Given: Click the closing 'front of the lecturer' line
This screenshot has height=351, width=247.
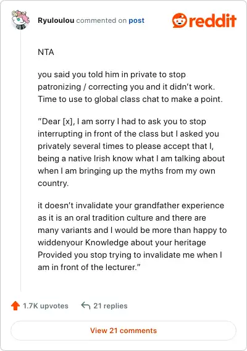Looking at the screenshot, I should pyautogui.click(x=89, y=267).
